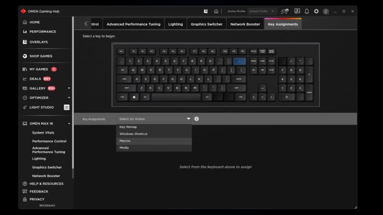Choose Windows Shortcut option

tap(154, 134)
